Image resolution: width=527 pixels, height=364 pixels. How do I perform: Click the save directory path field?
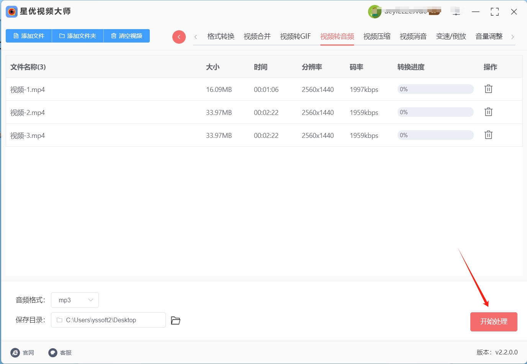[x=108, y=320]
